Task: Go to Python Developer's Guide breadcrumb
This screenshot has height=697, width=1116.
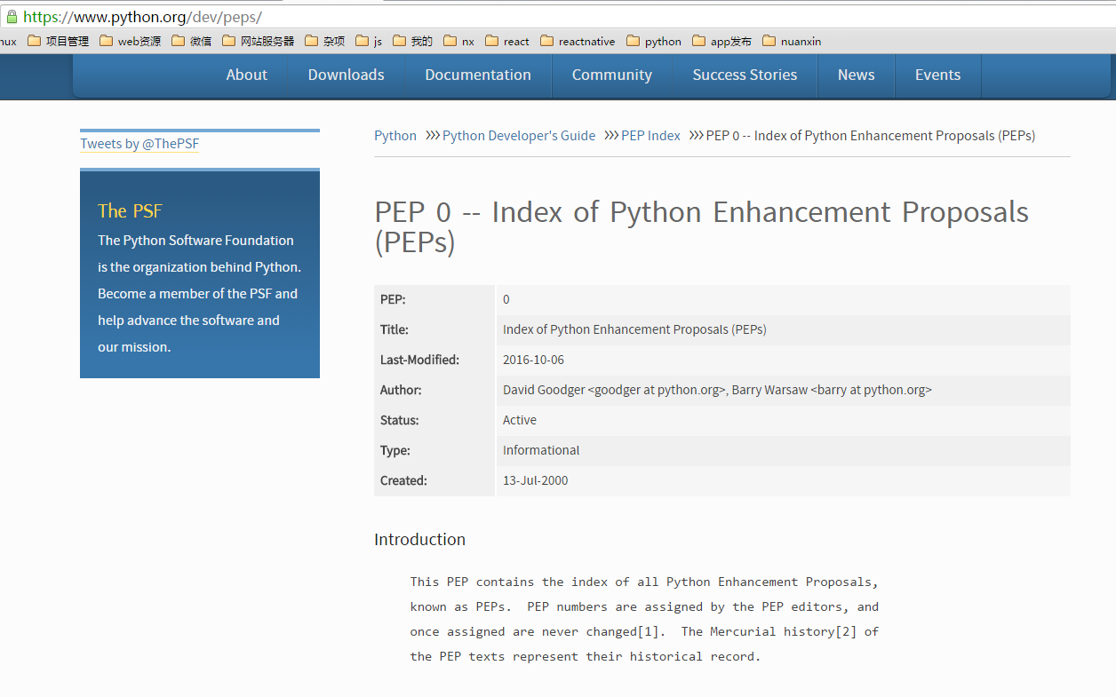Action: pos(519,136)
